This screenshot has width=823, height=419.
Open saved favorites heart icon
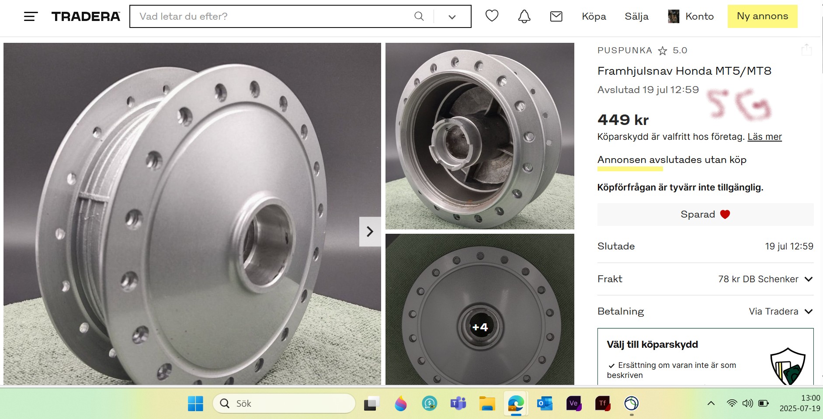[492, 16]
